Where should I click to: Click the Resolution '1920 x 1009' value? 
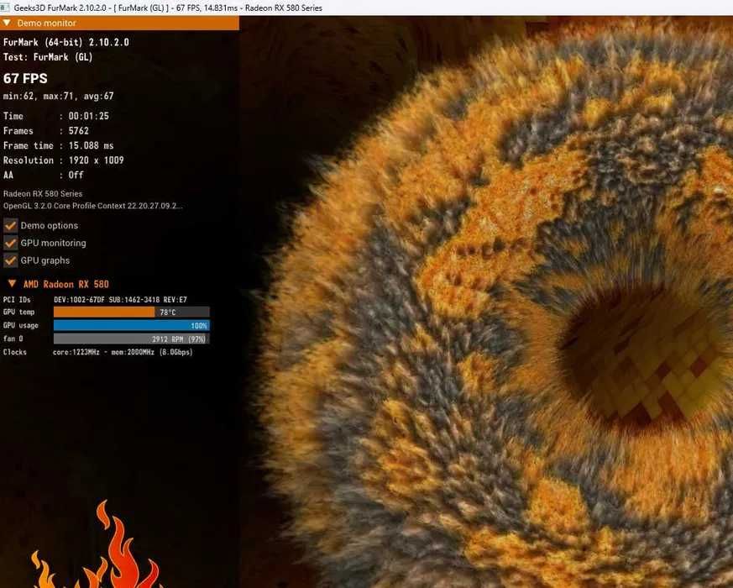pyautogui.click(x=97, y=160)
